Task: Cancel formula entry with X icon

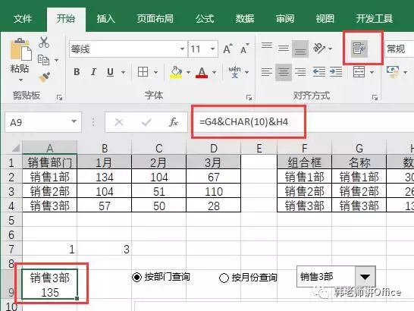Action: pos(119,122)
